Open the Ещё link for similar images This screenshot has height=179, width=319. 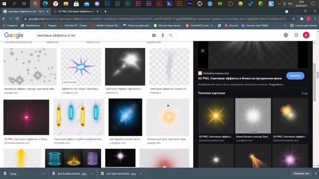click(x=305, y=93)
